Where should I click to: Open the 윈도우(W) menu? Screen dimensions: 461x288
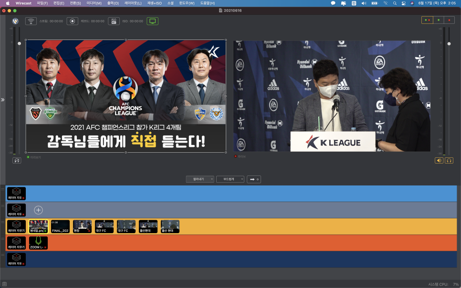click(187, 3)
